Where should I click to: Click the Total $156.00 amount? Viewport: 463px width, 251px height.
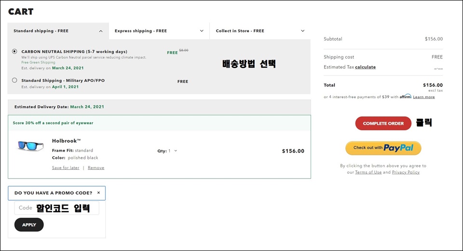tap(433, 85)
